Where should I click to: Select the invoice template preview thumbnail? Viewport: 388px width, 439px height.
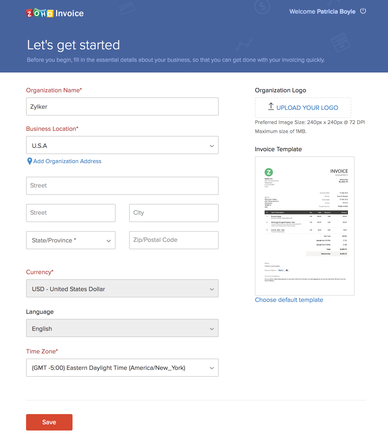click(304, 226)
